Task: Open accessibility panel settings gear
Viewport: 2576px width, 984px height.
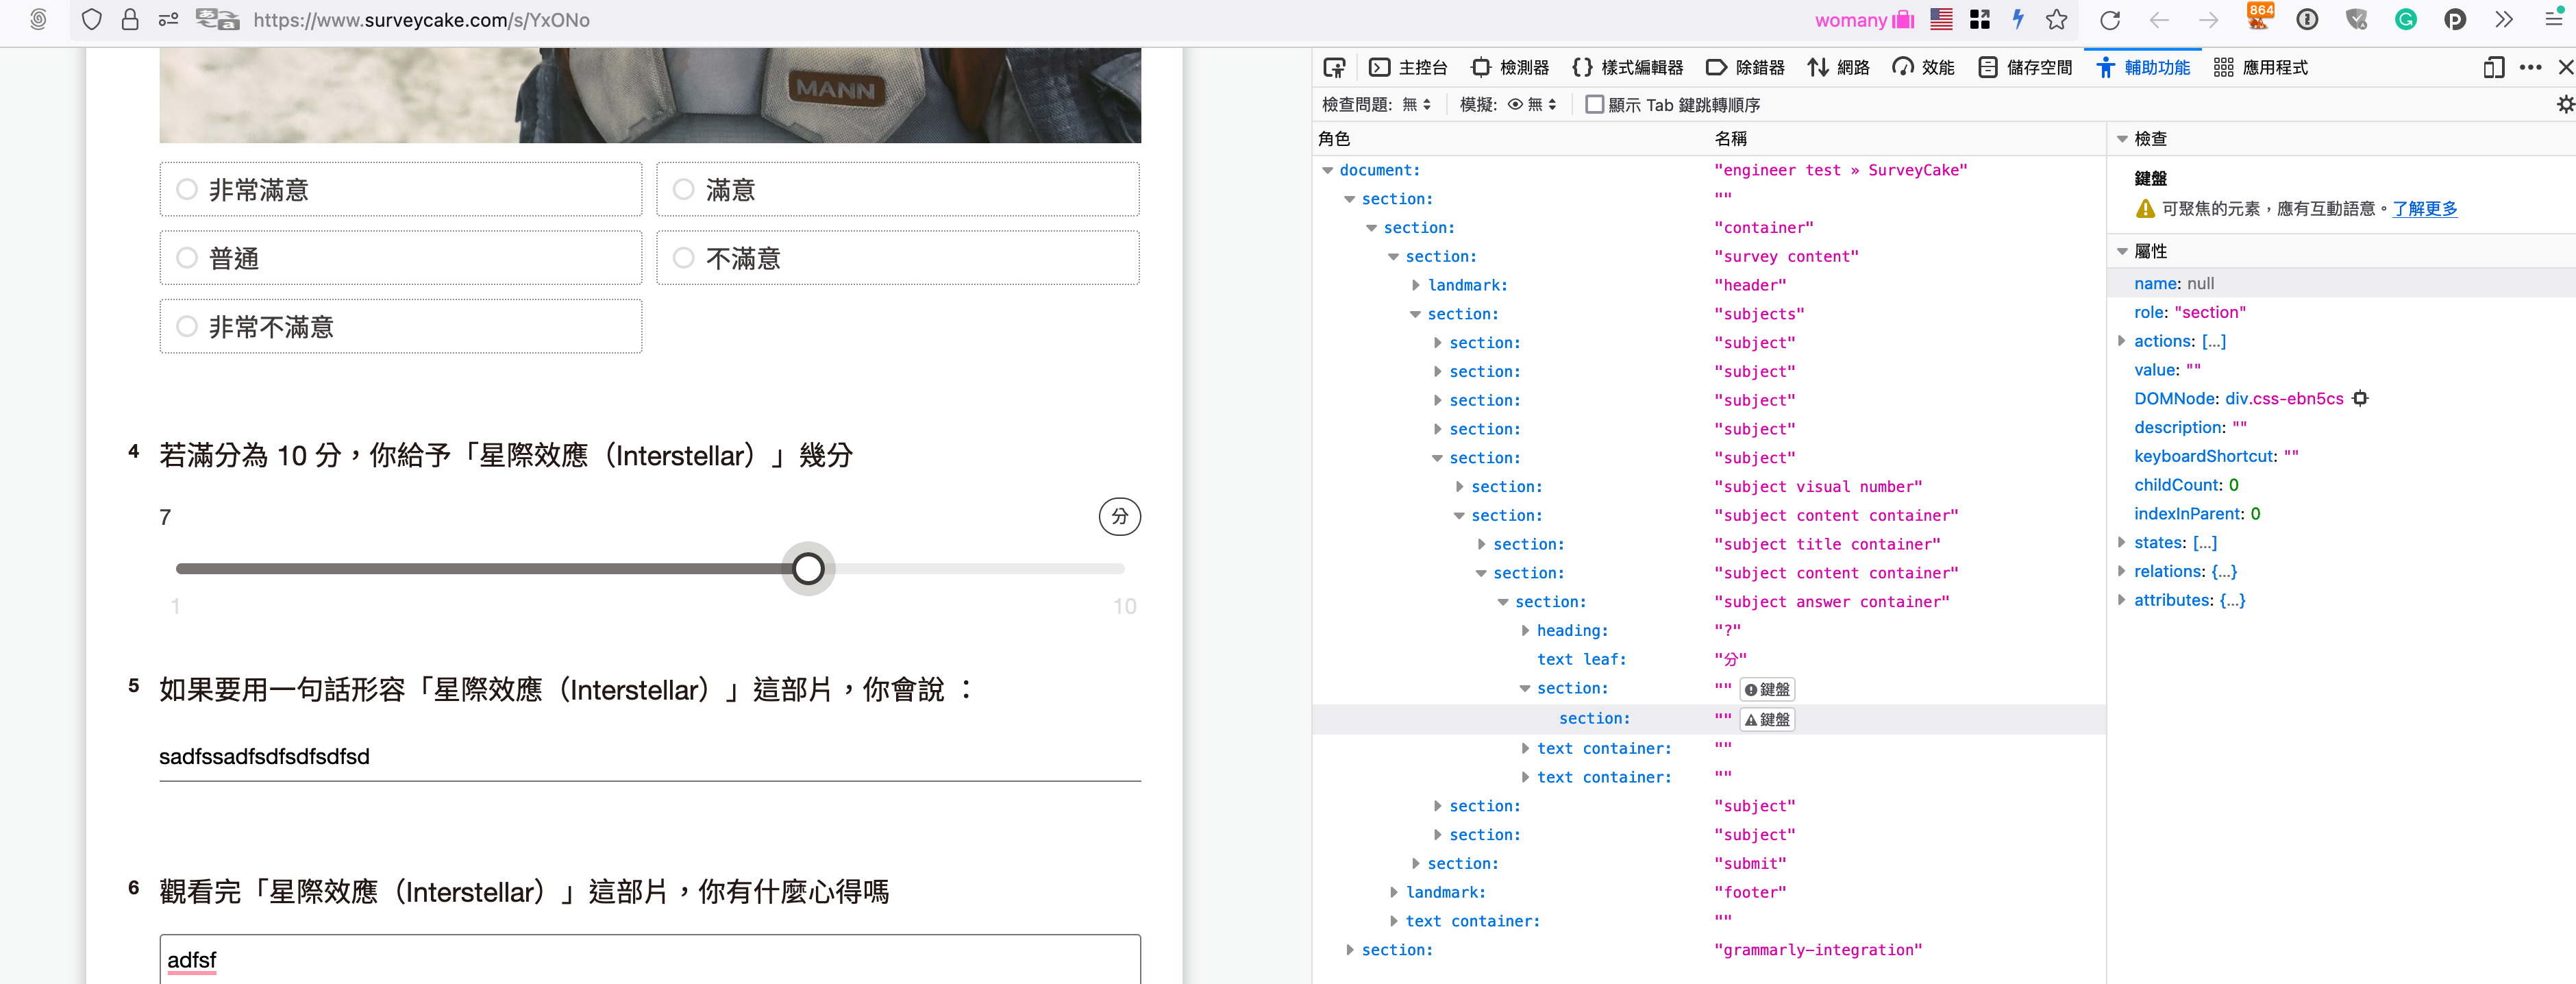Action: [2565, 104]
